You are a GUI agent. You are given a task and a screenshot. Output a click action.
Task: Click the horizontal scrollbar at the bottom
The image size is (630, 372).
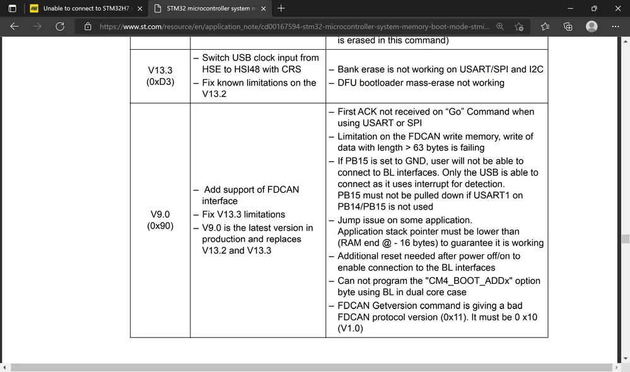pos(312,367)
